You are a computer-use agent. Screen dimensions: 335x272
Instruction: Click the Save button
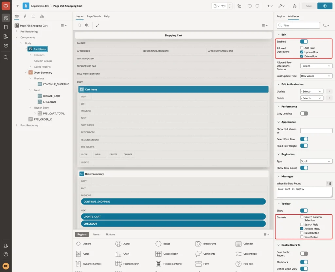click(x=309, y=6)
